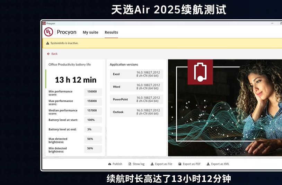Viewport: 282px width, 185px height.
Task: Click the Procyon name beside the logo
Action: (67, 32)
